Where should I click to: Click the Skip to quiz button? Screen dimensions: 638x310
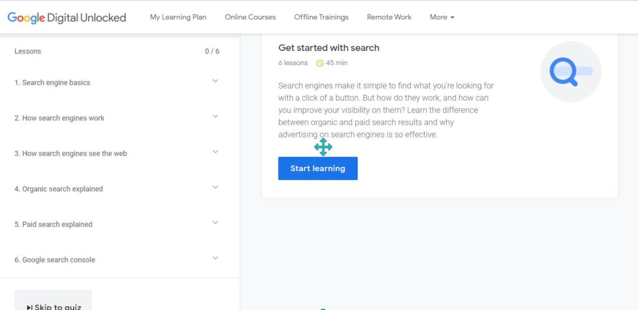[53, 300]
